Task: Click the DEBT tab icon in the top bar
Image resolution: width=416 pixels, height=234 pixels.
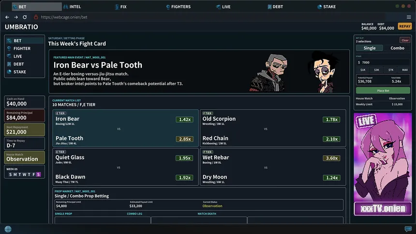Action: pyautogui.click(x=269, y=7)
